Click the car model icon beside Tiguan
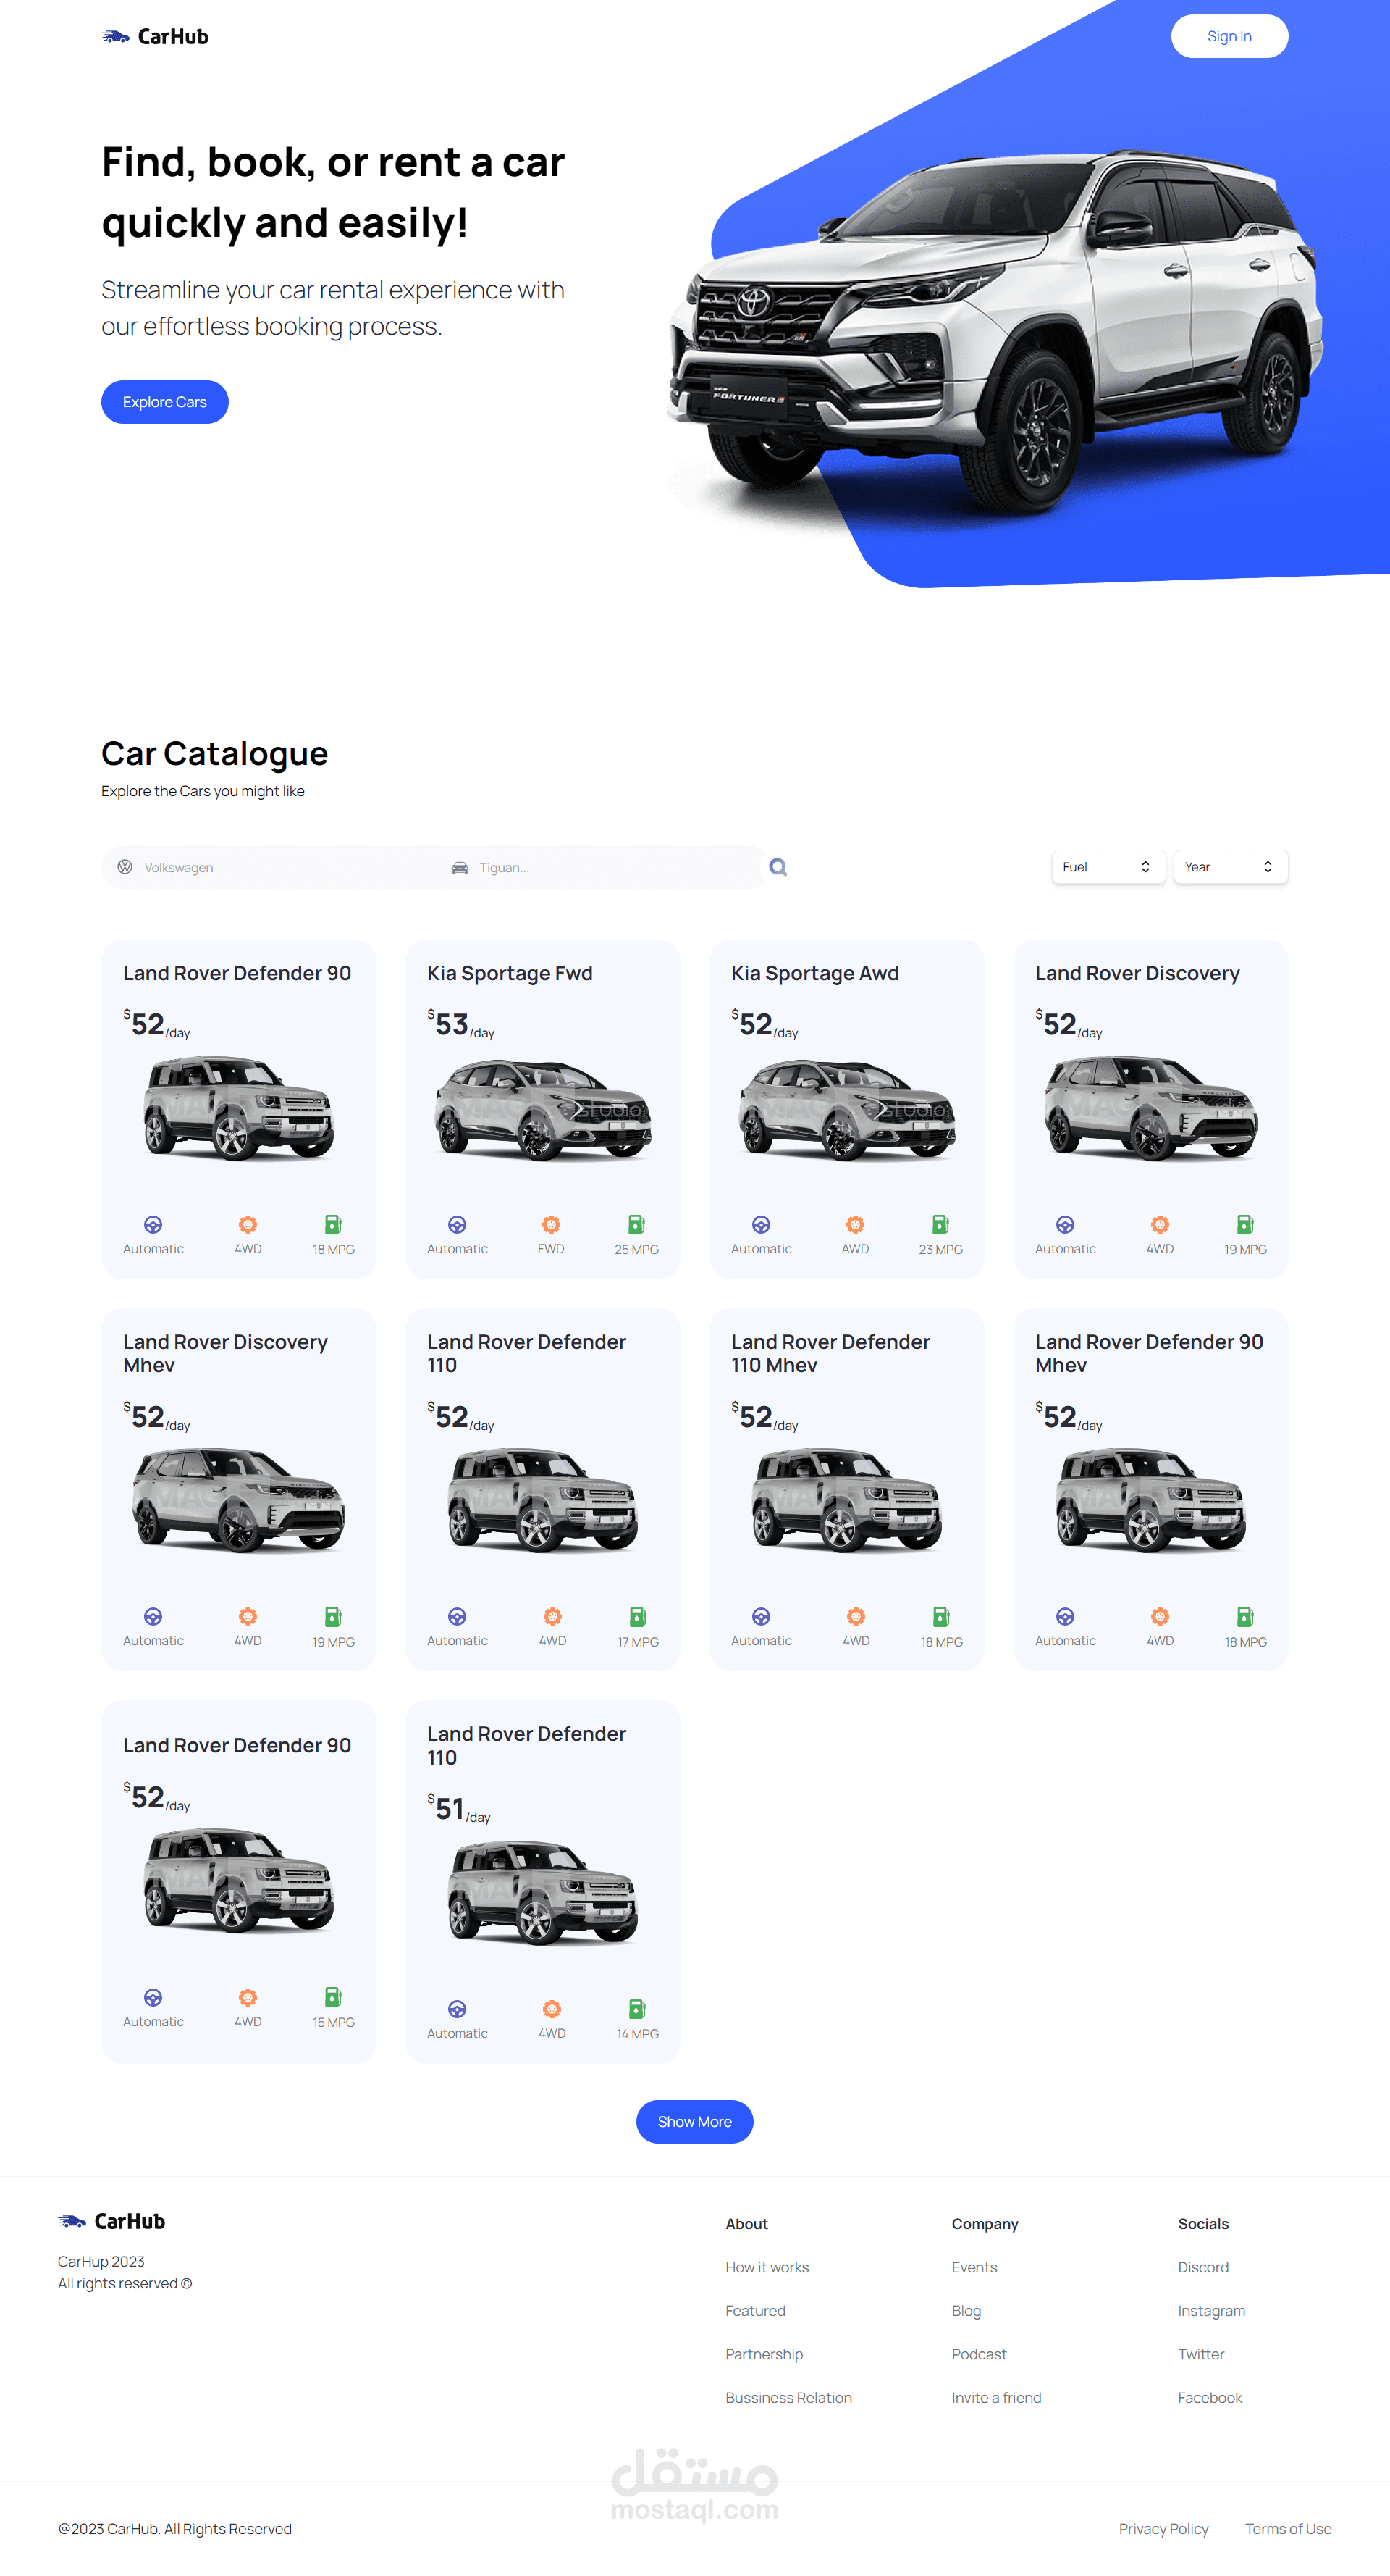 pyautogui.click(x=460, y=867)
